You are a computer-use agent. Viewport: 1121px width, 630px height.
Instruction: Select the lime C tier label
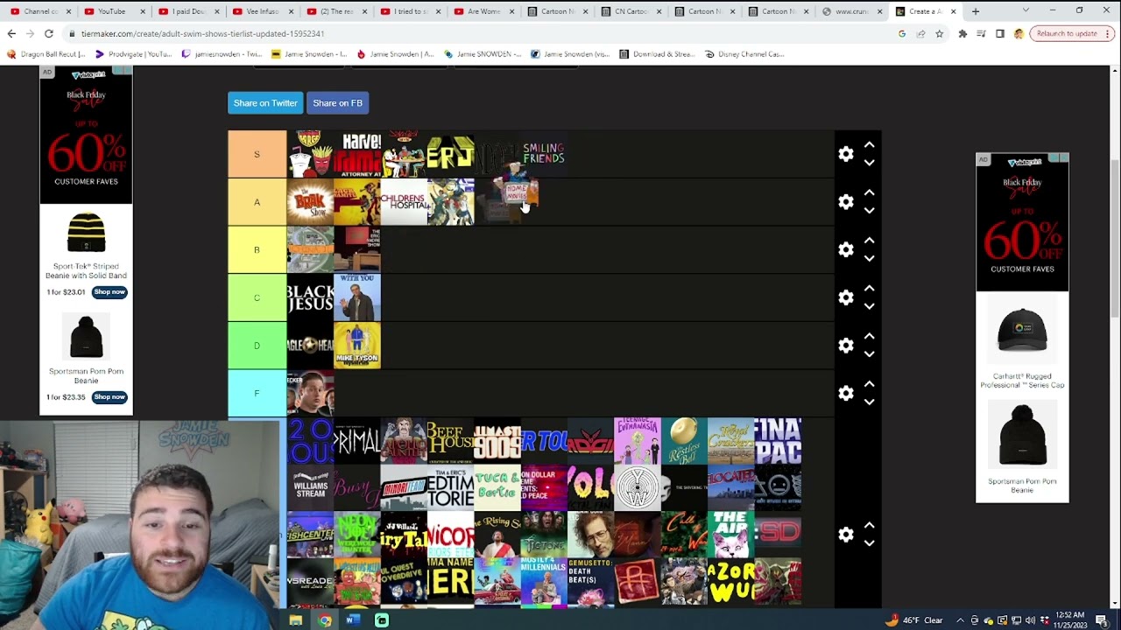[x=257, y=297]
